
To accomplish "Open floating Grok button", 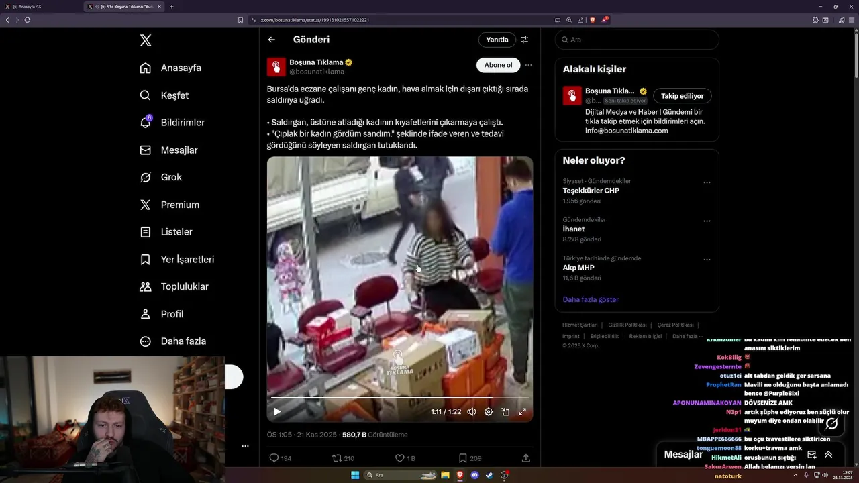I will pos(831,423).
